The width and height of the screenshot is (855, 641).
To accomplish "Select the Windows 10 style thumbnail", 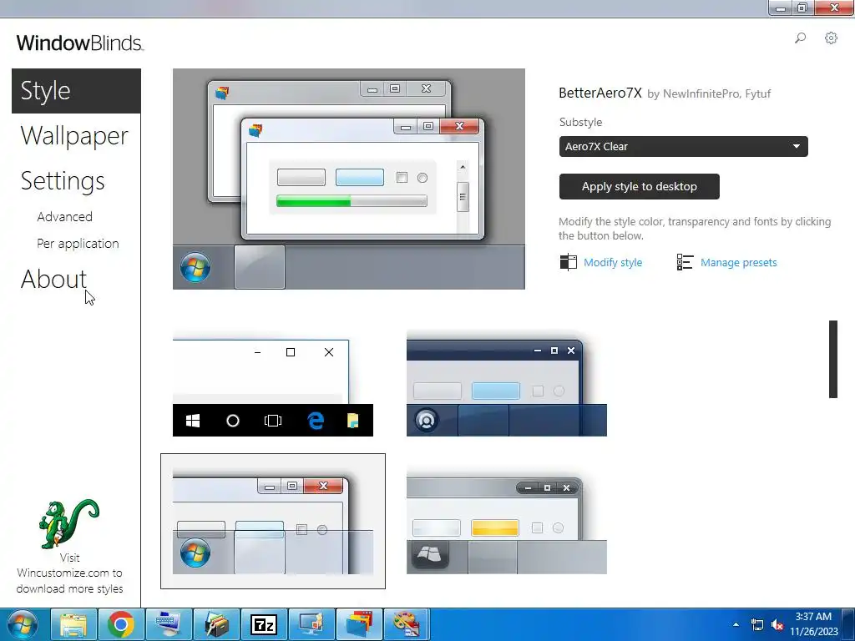I will tap(273, 384).
